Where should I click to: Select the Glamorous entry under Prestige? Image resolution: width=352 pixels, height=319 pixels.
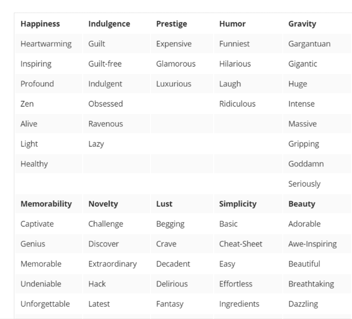coord(176,64)
